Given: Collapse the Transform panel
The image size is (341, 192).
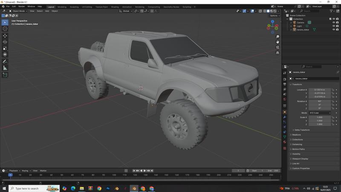Looking at the screenshot, I should point(297,84).
